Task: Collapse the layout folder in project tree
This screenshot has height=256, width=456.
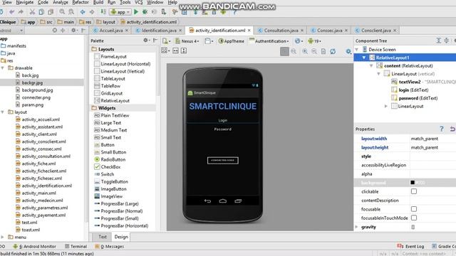Action: [x=3, y=112]
